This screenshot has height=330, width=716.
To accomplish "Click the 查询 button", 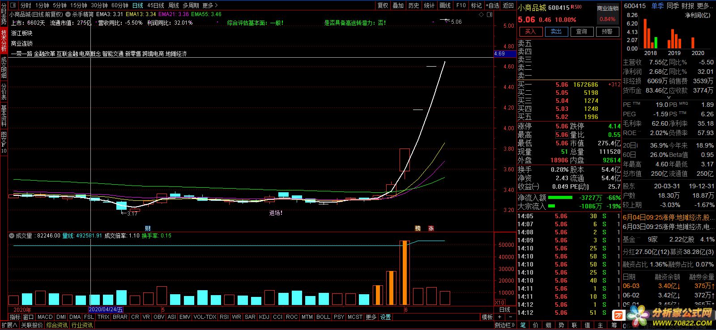I will coord(582,31).
